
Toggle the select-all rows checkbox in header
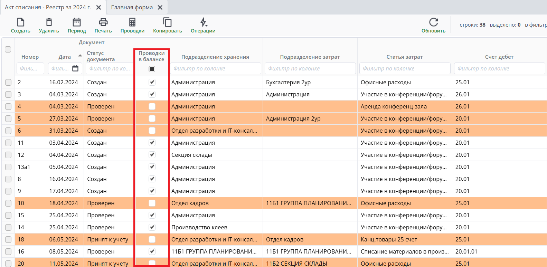pyautogui.click(x=8, y=49)
